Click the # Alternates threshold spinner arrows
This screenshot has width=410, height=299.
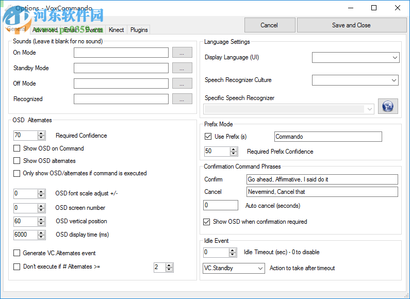pyautogui.click(x=169, y=268)
